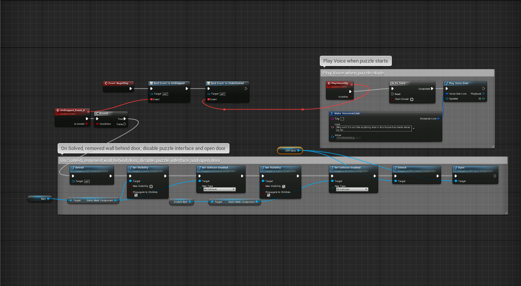Enable the unchecked New Visibility checkbox

(x=151, y=186)
